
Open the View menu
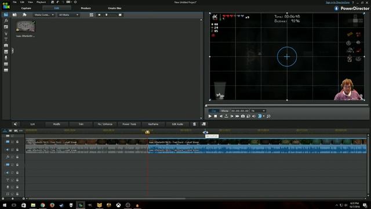pos(30,2)
